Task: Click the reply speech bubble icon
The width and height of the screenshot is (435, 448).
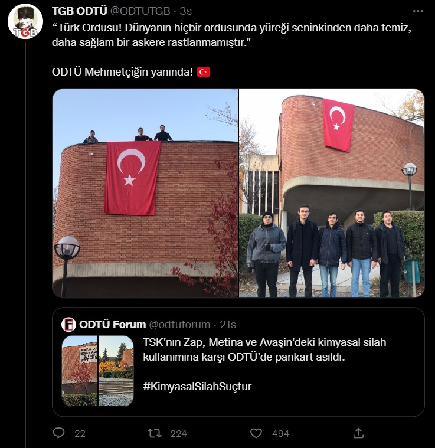Action: click(59, 433)
